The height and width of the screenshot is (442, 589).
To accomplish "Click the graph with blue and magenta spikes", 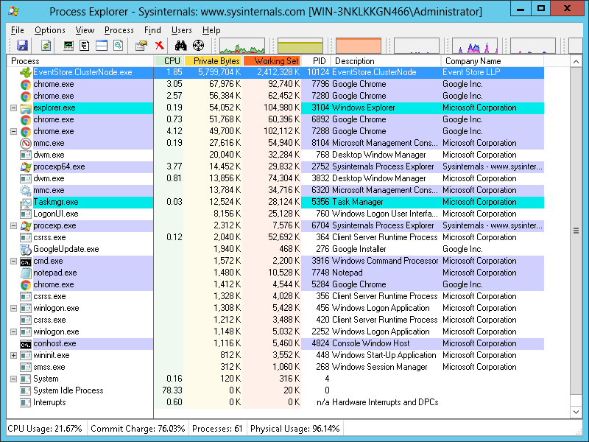I will [x=475, y=46].
